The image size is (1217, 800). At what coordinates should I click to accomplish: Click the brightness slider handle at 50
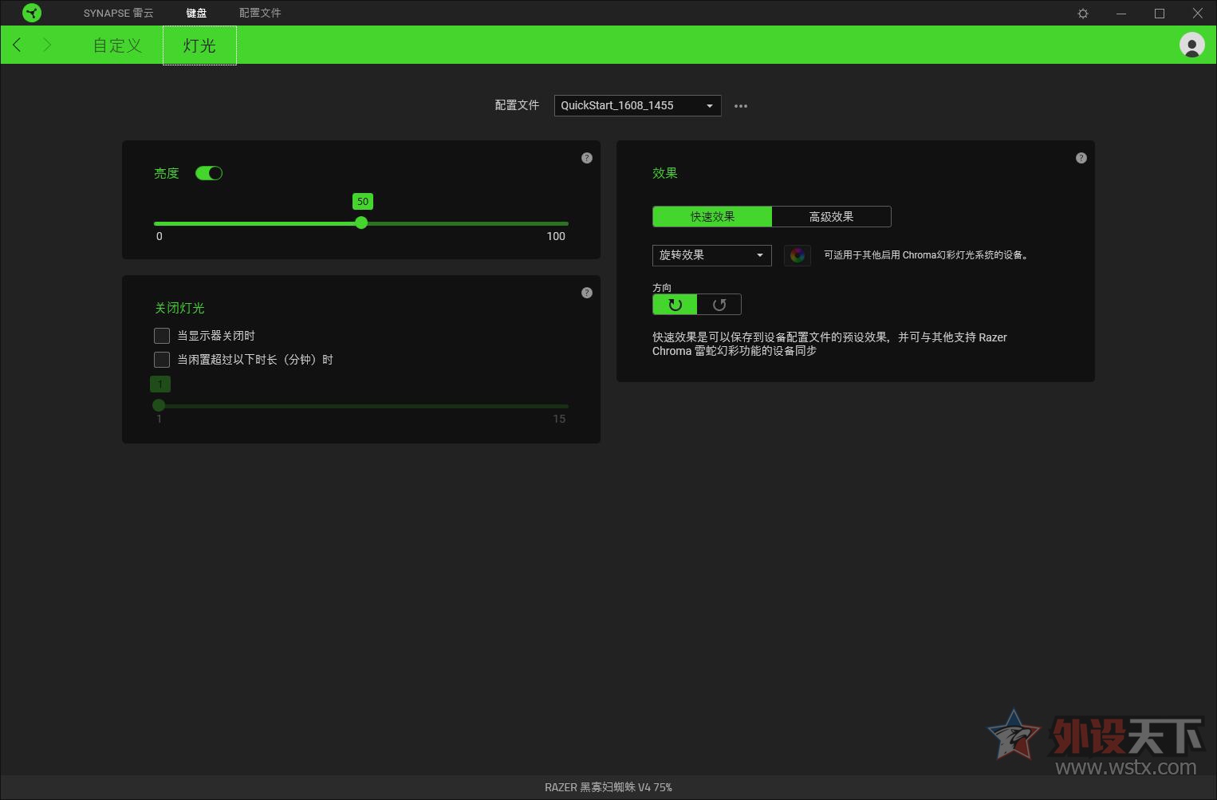(361, 223)
